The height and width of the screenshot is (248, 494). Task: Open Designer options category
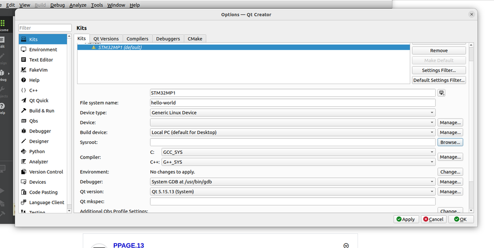coord(43,141)
